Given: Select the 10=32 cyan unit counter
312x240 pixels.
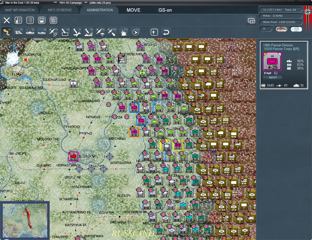Looking at the screenshot, I should pyautogui.click(x=178, y=194).
